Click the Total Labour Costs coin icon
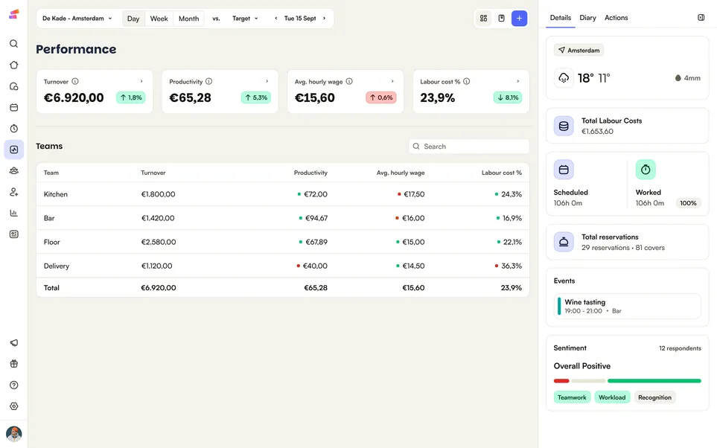Screen dimensions: 717x448 [x=564, y=127]
